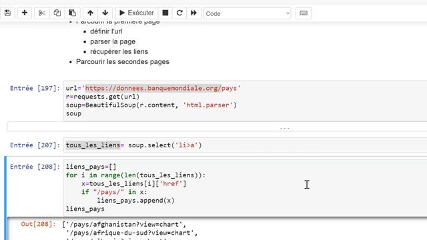Select the cell Entrée [197] with the URL code
This screenshot has width=427, height=240.
pos(245,101)
